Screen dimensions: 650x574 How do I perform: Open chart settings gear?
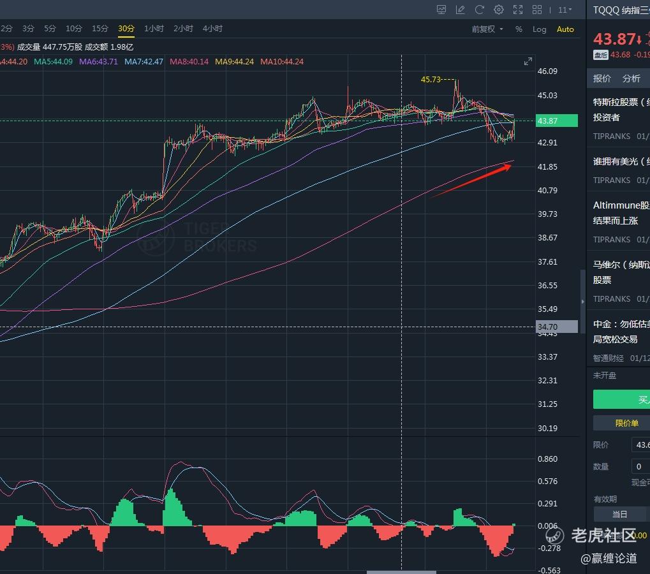tap(499, 10)
